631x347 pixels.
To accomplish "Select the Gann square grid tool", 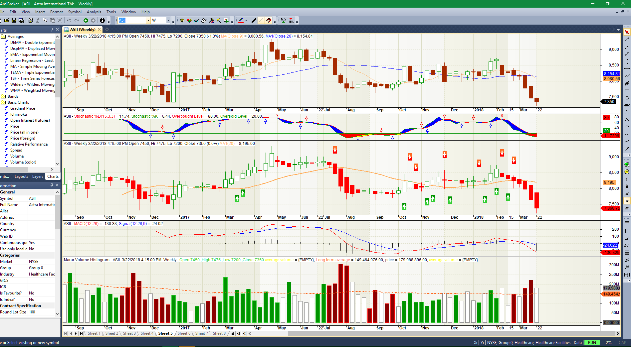I will 627,253.
